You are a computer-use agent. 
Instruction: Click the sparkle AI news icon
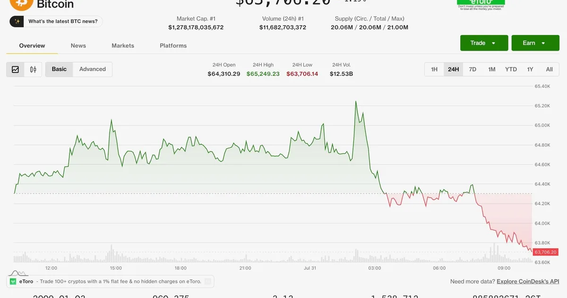coord(17,21)
